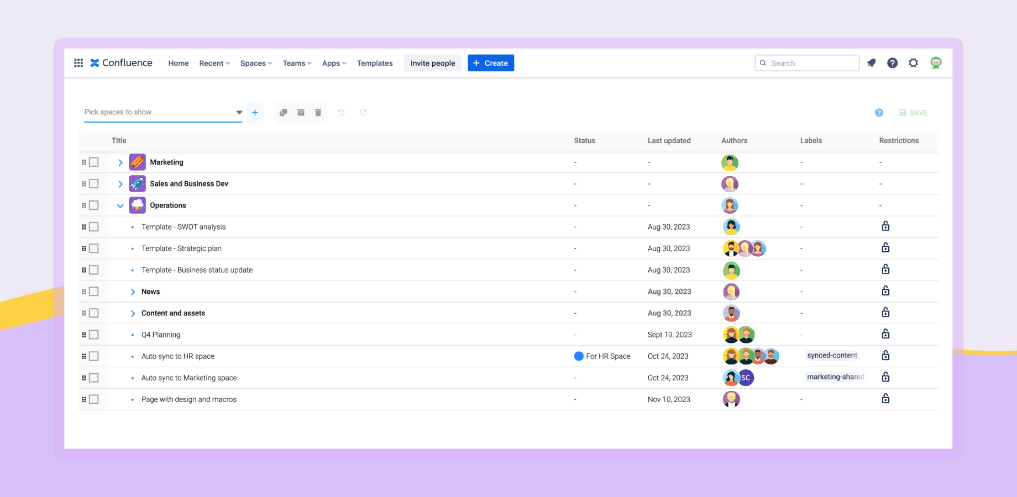Check the Marketing row checkbox
Viewport: 1017px width, 497px height.
(x=94, y=162)
